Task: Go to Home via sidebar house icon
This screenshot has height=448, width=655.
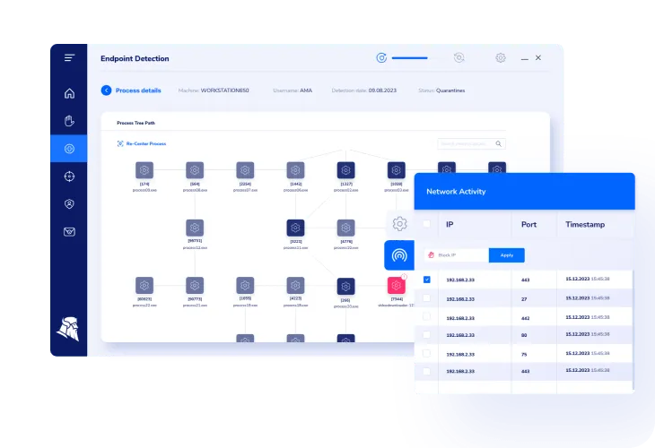Action: tap(69, 93)
